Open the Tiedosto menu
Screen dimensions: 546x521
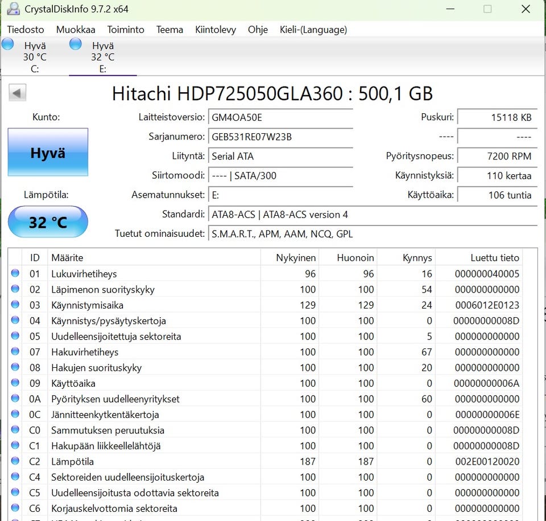click(26, 30)
